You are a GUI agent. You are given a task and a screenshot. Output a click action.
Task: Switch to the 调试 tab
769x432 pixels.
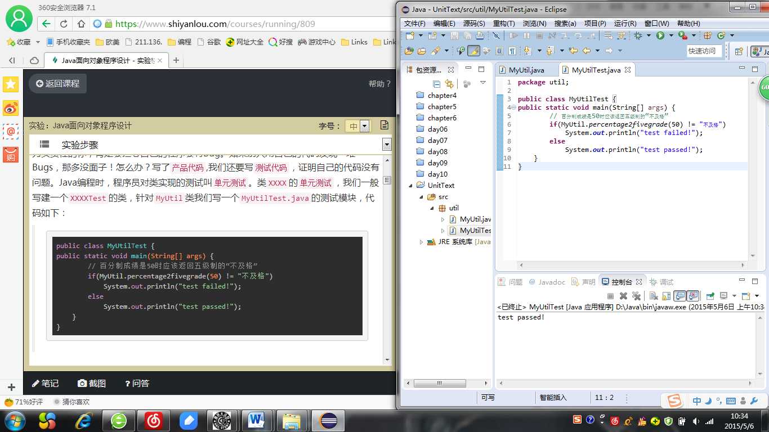click(661, 282)
